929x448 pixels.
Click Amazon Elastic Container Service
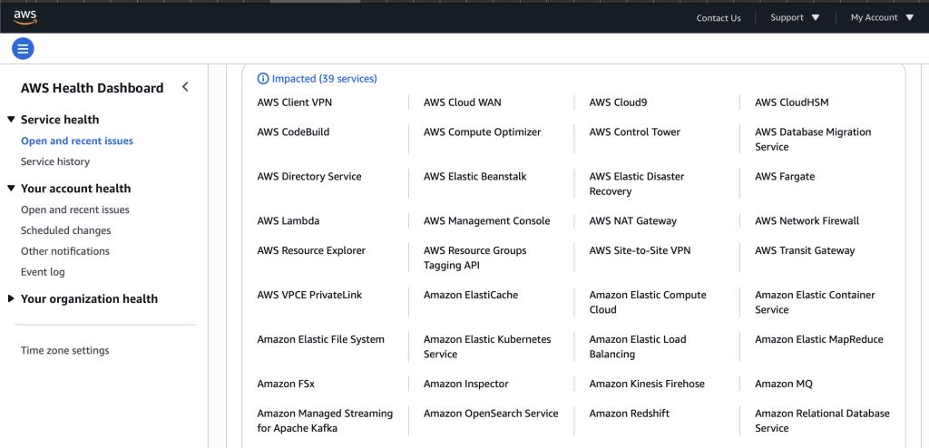pos(815,302)
